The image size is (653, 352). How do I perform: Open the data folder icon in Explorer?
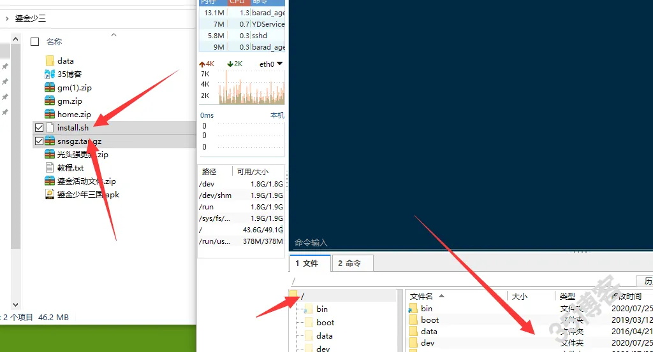click(50, 60)
